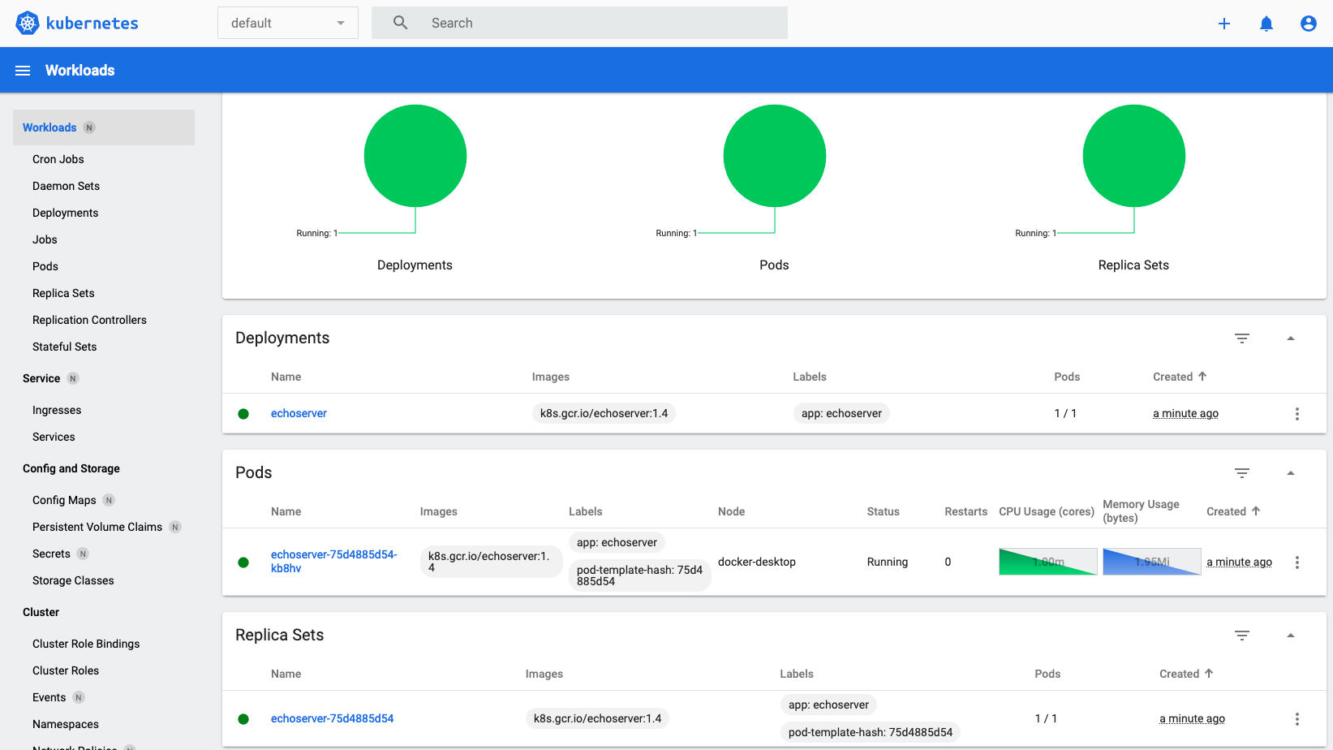This screenshot has height=750, width=1333.
Task: Click the Cluster section heading
Action: pos(41,612)
